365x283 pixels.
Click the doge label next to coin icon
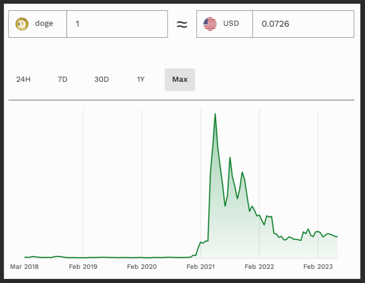click(43, 24)
